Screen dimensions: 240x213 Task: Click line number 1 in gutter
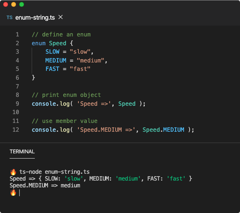[x=18, y=34]
